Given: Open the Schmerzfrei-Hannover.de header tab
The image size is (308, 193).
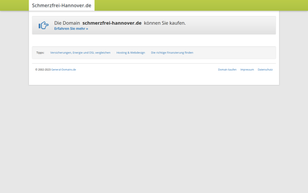Looking at the screenshot, I should tap(62, 5).
